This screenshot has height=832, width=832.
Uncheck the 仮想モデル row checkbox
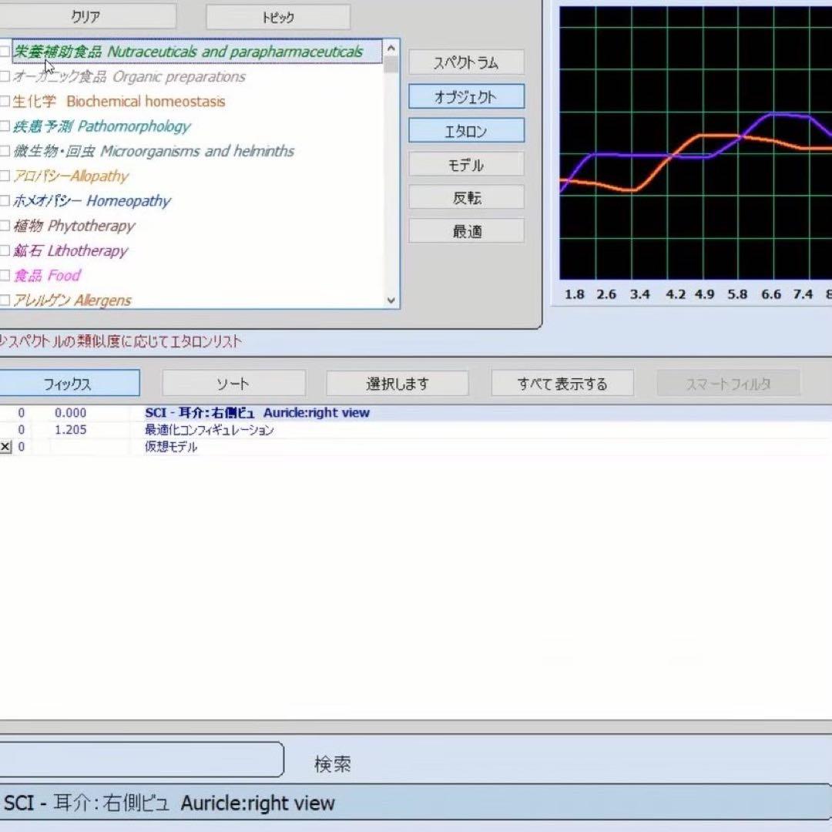[5, 447]
